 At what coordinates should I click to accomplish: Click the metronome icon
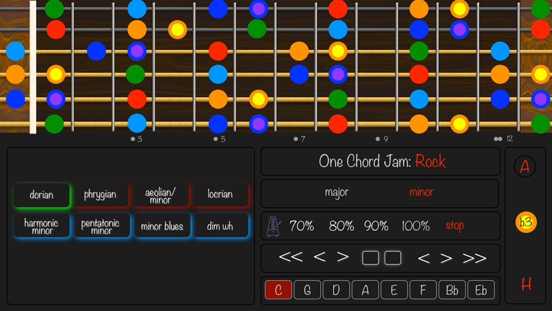pos(274,226)
